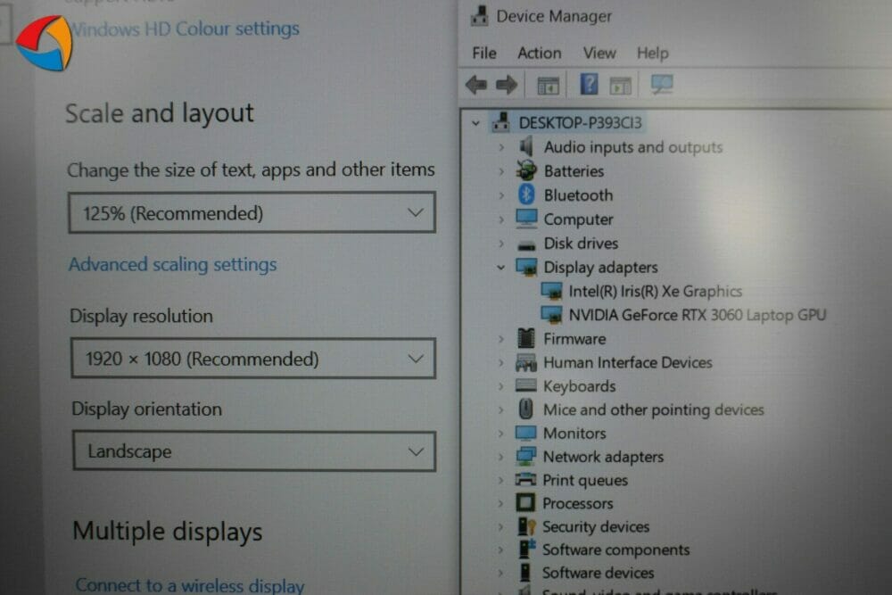Click the Software components category icon
The image size is (892, 595).
click(527, 549)
